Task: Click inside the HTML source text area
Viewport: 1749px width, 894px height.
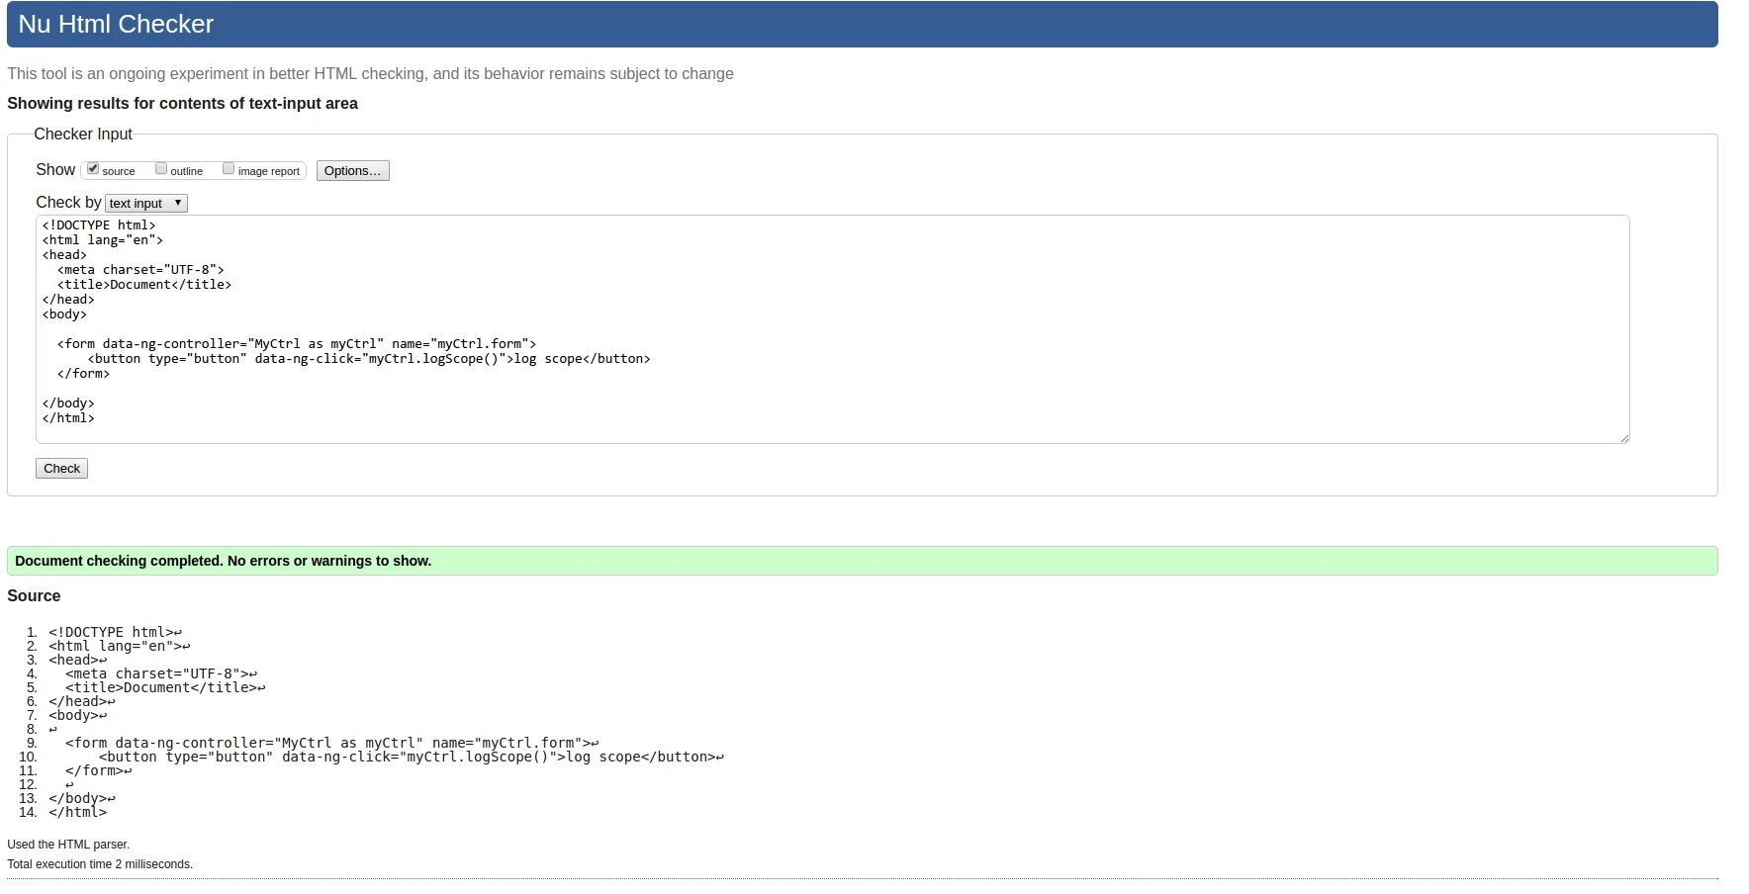Action: coord(833,329)
